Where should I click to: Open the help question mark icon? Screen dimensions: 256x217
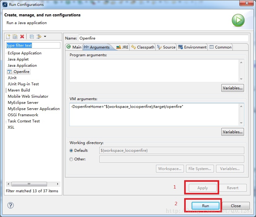tap(11, 205)
